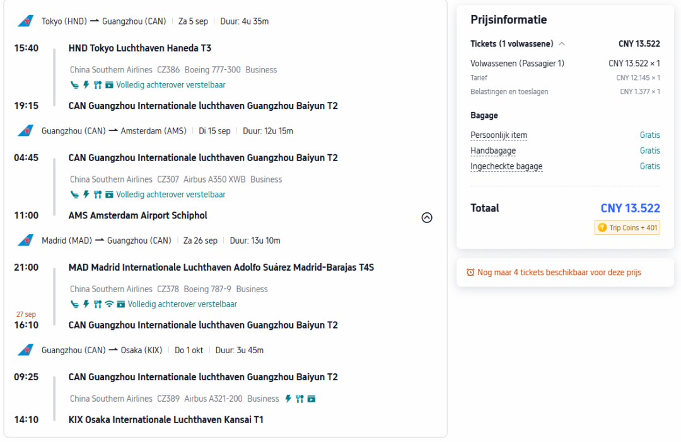Click the 'Volwassenen (Passagier 1)' row label

coord(517,64)
